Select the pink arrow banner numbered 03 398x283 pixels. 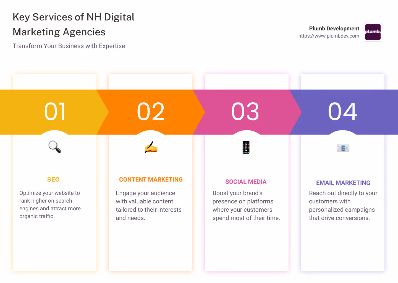point(246,112)
